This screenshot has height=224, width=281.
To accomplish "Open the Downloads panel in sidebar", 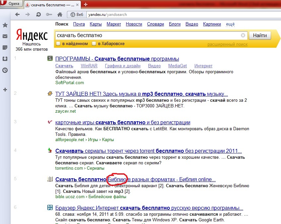I will click(5, 59).
